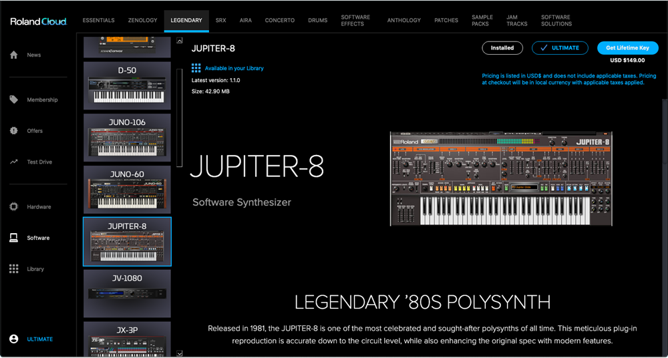Open the DRUMS tab

click(x=318, y=21)
